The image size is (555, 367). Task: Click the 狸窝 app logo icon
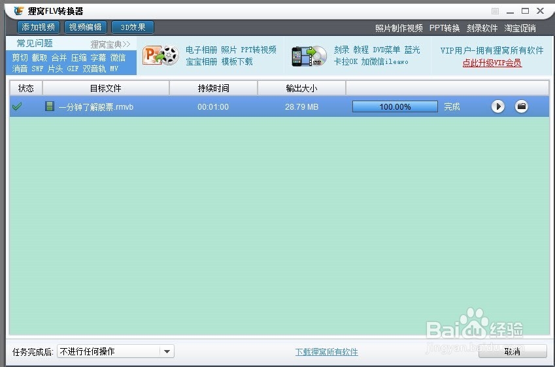pyautogui.click(x=19, y=11)
